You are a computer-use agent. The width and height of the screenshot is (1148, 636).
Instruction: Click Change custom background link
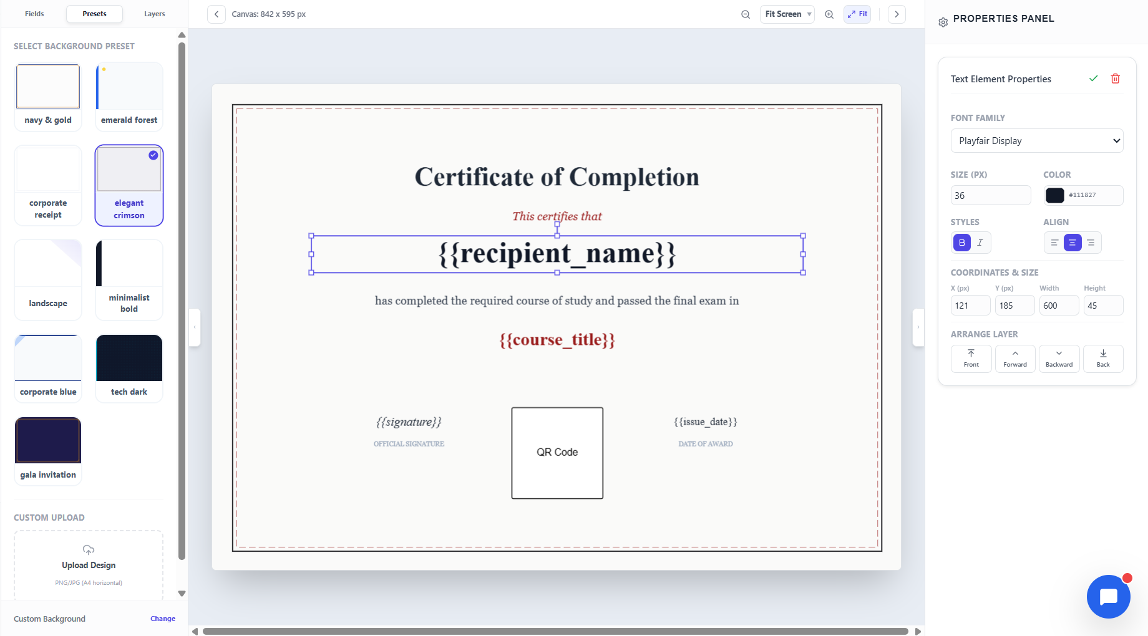pos(163,619)
